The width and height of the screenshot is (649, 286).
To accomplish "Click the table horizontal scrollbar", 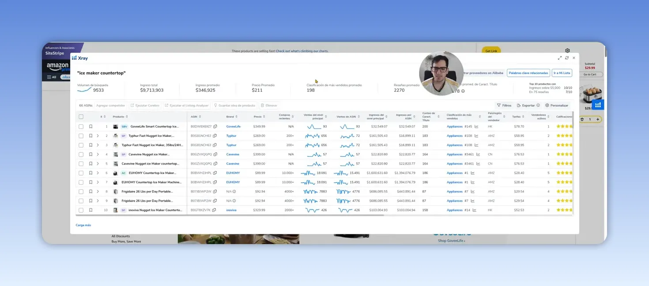I will pos(230,215).
